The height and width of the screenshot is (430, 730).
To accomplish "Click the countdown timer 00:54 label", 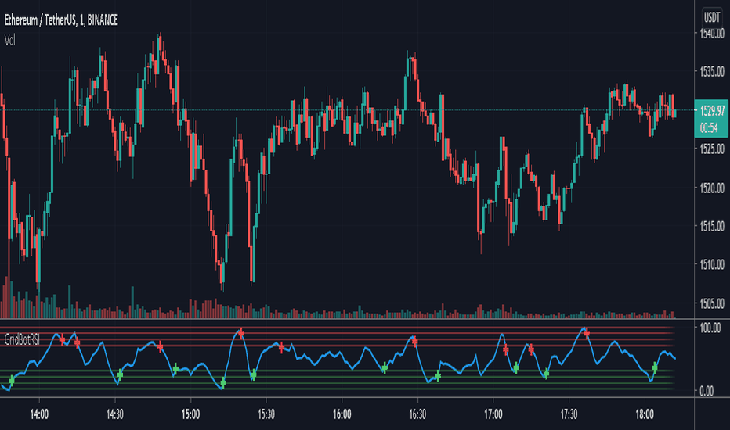I will coord(709,128).
